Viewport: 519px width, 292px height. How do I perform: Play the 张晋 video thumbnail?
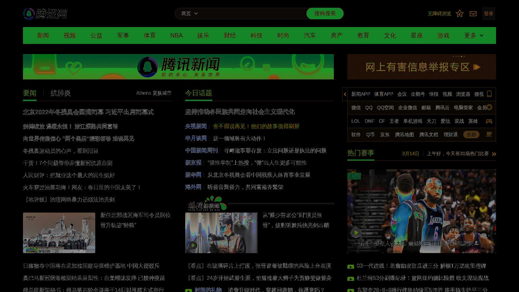(193, 245)
